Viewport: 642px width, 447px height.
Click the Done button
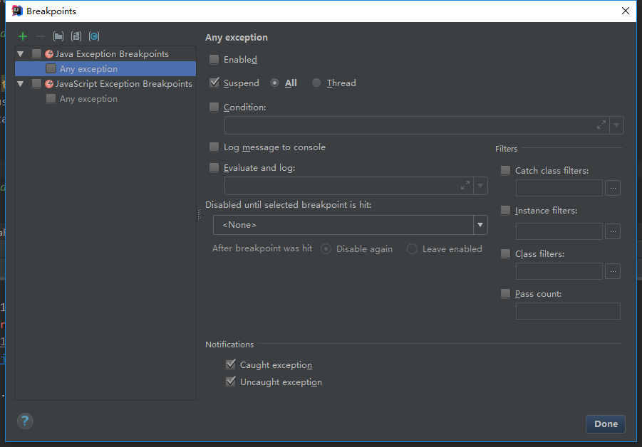pyautogui.click(x=606, y=424)
